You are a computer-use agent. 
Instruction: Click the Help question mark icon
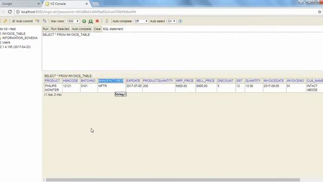180,21
